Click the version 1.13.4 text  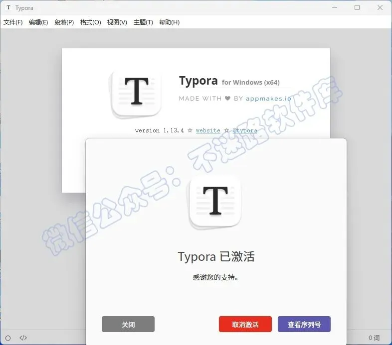[x=160, y=130]
